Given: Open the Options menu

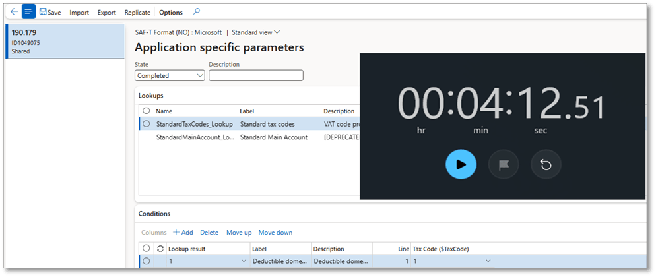Looking at the screenshot, I should pos(171,13).
